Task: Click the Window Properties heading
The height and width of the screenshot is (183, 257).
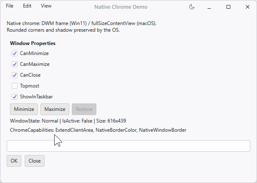Action: coord(33,43)
